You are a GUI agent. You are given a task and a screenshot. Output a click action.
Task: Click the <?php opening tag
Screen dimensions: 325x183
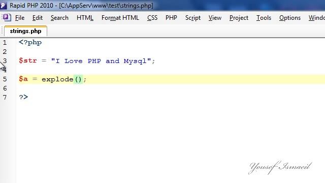(x=30, y=43)
